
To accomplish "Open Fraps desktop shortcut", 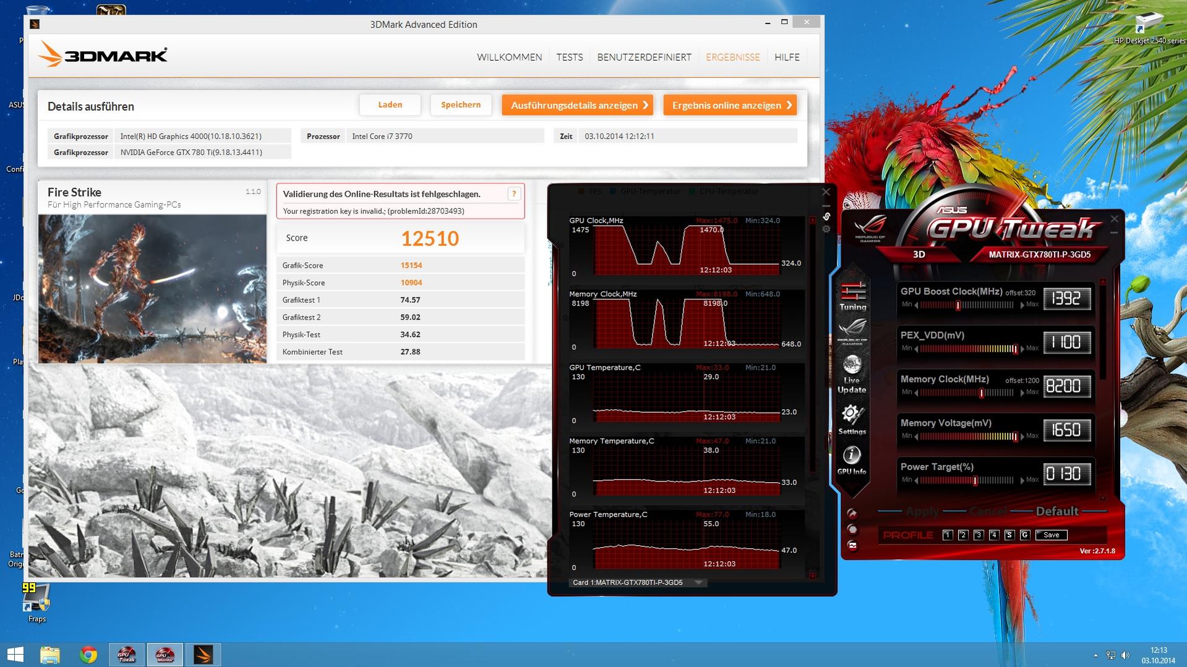I will (36, 603).
